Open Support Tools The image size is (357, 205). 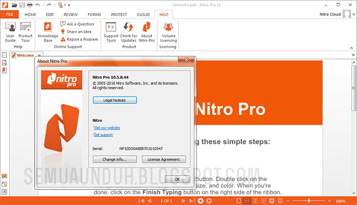[x=111, y=32]
